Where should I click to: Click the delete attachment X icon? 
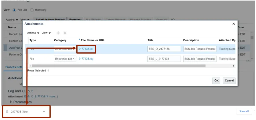[65, 33]
